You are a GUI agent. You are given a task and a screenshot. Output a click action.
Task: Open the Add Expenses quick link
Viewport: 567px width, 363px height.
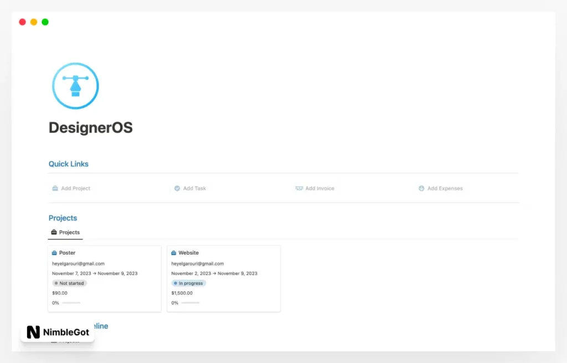coord(445,188)
